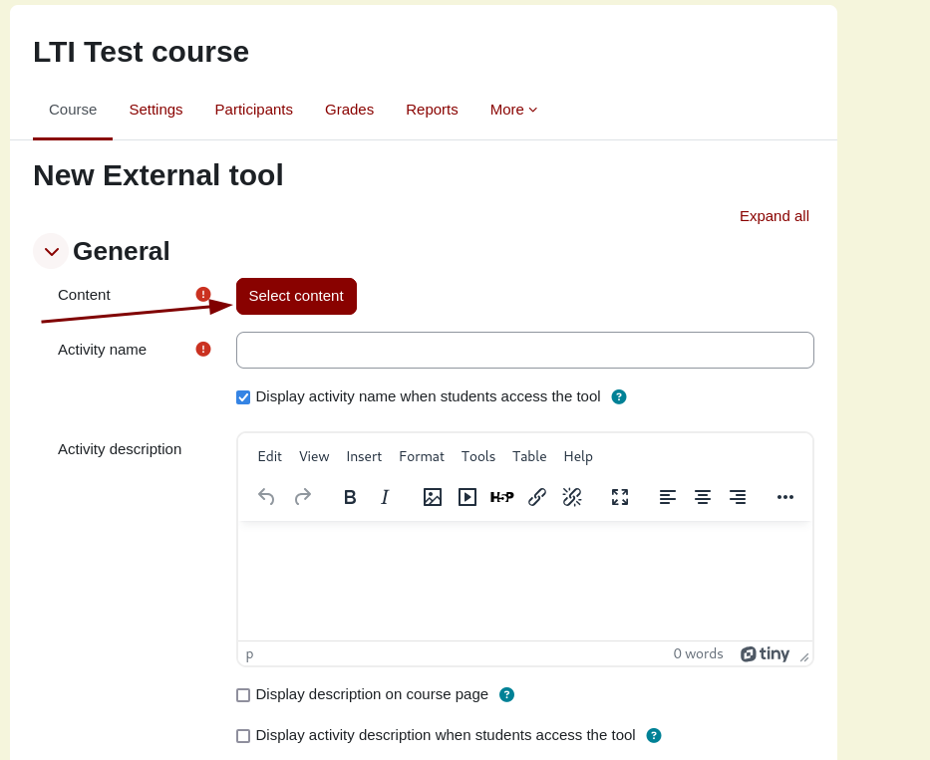The image size is (930, 760).
Task: Open the Insert image tool
Action: pyautogui.click(x=433, y=497)
